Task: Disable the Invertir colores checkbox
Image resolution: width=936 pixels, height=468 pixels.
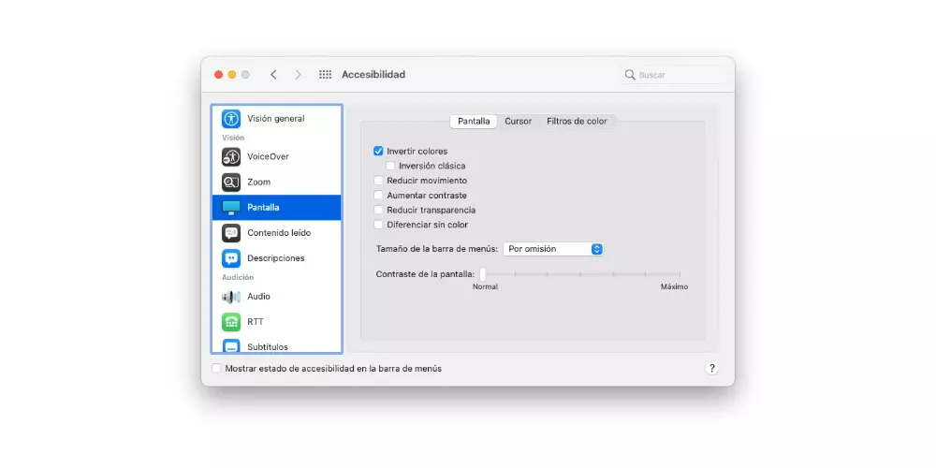Action: coord(379,151)
